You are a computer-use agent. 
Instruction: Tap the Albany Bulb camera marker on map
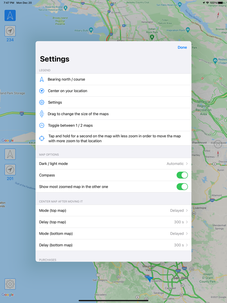pyautogui.click(x=91, y=30)
